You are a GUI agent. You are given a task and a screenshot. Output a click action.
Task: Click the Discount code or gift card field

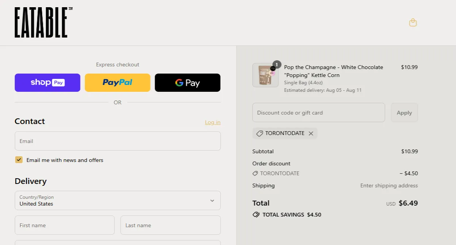tap(318, 113)
